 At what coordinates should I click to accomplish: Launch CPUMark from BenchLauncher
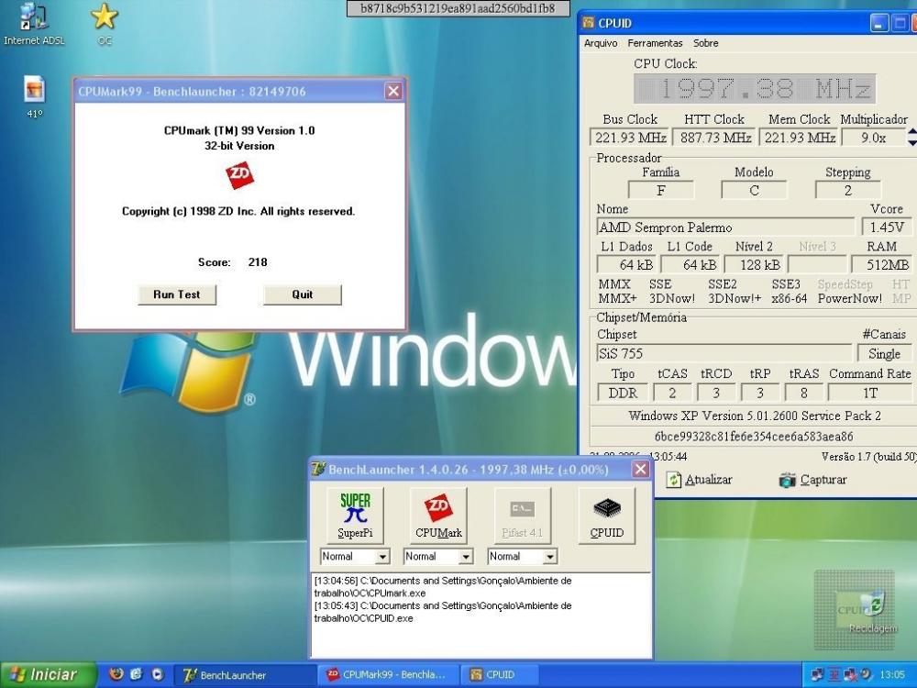(438, 515)
